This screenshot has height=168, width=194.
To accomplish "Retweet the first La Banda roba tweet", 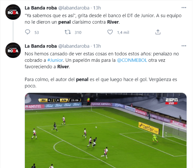I will [68, 32].
